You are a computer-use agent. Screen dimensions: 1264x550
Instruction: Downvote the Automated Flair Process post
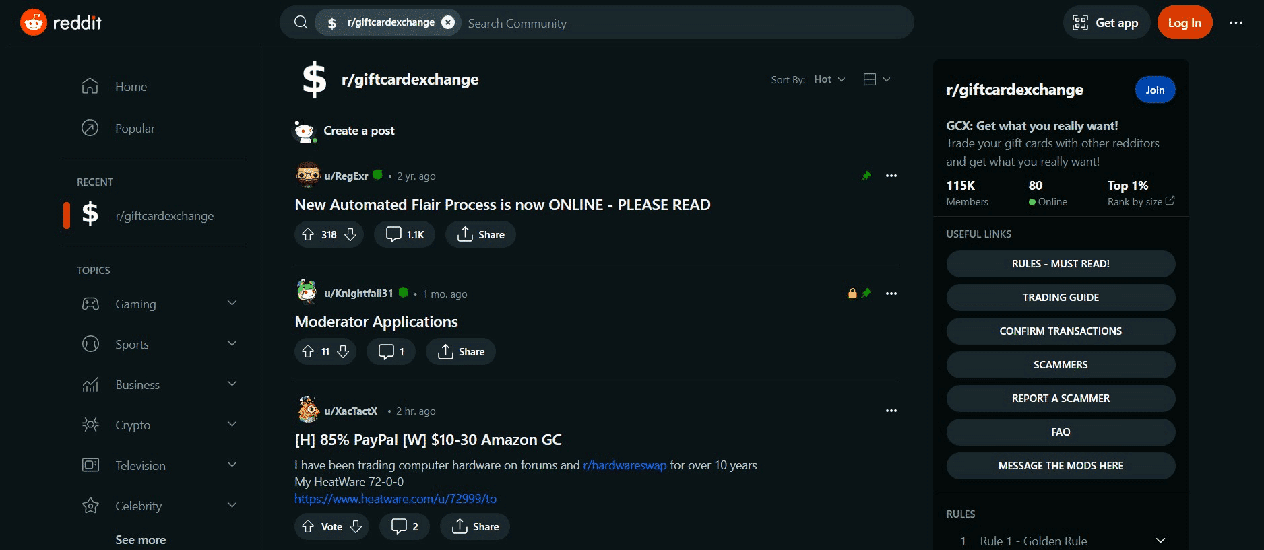(x=350, y=234)
